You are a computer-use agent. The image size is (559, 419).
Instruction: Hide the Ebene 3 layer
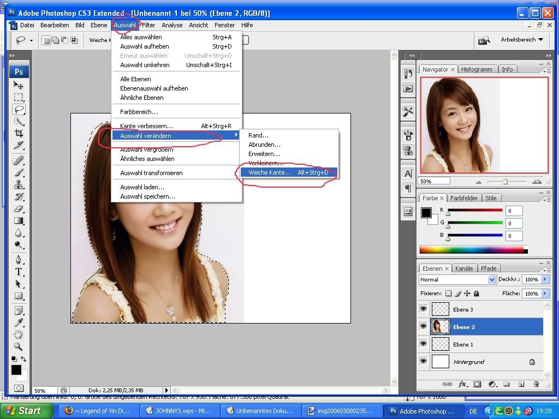point(424,309)
